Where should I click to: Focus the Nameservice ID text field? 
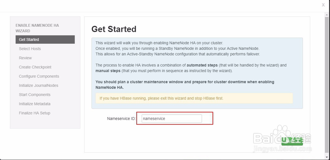click(172, 119)
